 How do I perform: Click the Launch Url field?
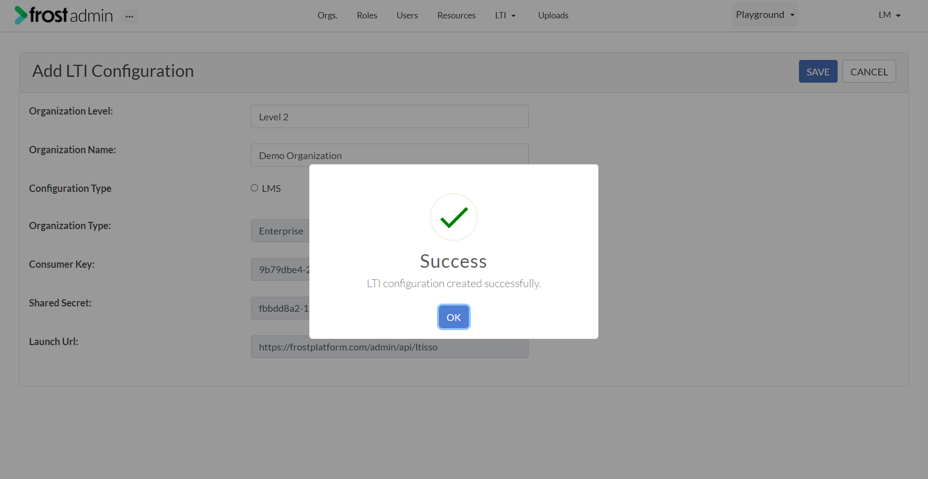pyautogui.click(x=390, y=347)
